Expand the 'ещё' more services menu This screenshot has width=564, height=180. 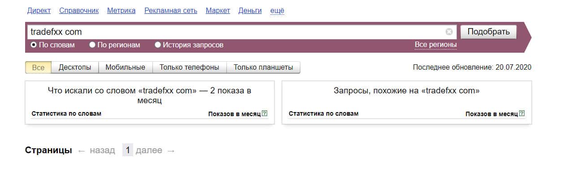(x=277, y=10)
